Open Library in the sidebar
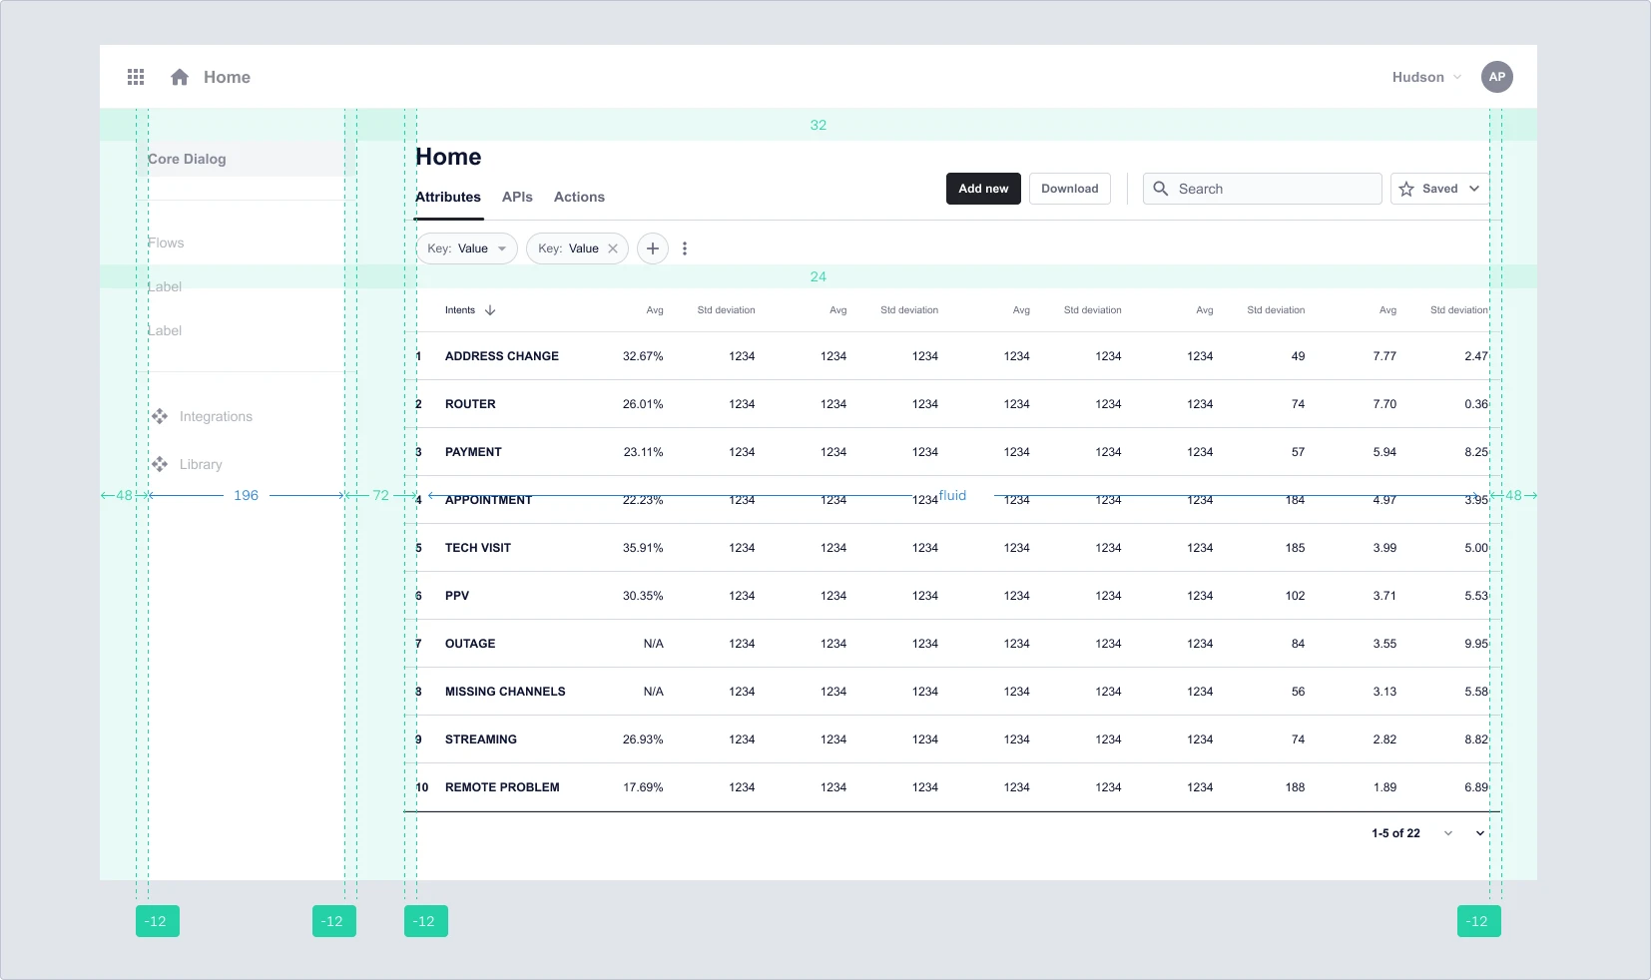1651x980 pixels. (201, 464)
